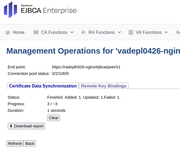Download the synchronization report
The width and height of the screenshot is (180, 152).
pos(26,126)
